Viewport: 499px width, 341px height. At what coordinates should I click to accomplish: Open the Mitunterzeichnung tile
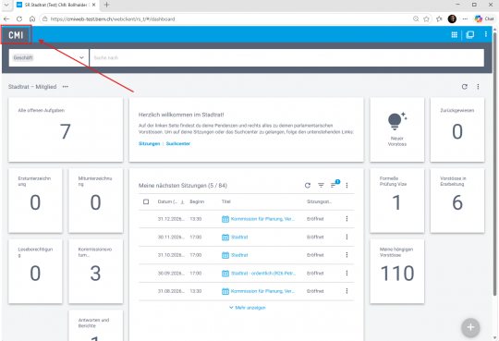(95, 201)
